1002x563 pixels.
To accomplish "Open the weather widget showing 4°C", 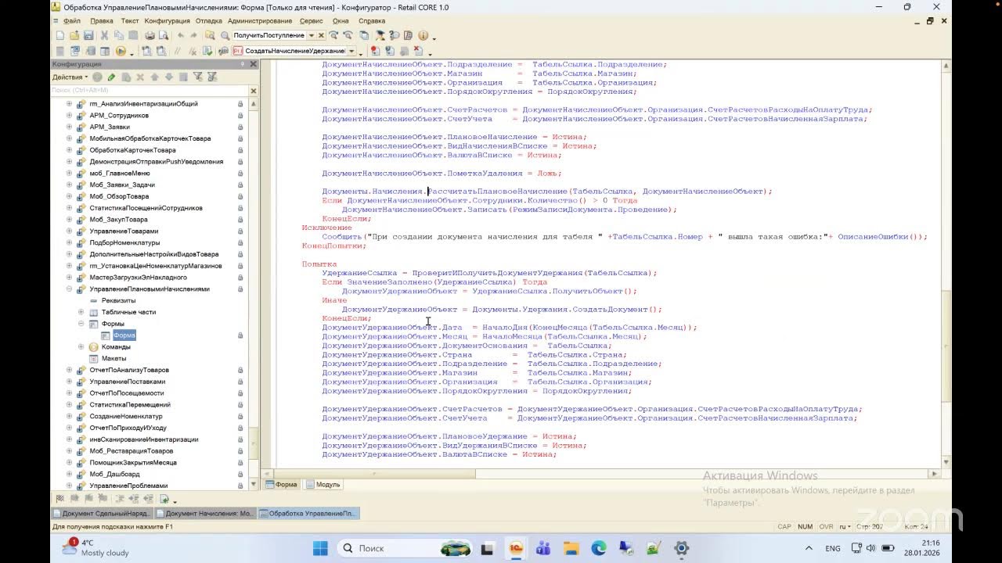I will coord(96,547).
